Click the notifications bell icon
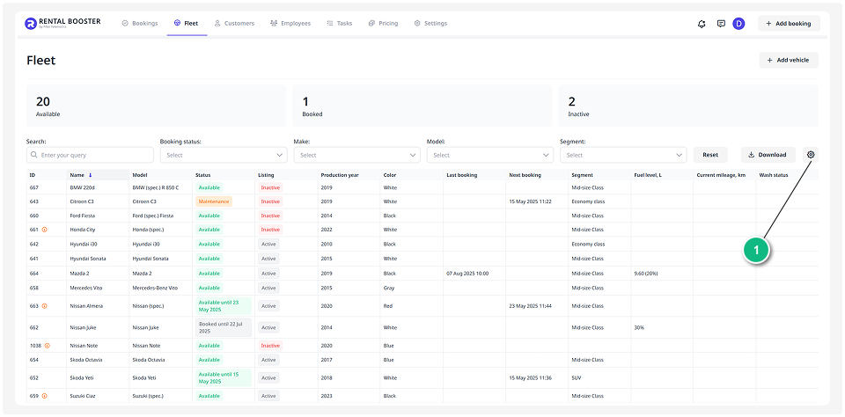Image resolution: width=845 pixels, height=417 pixels. point(702,24)
